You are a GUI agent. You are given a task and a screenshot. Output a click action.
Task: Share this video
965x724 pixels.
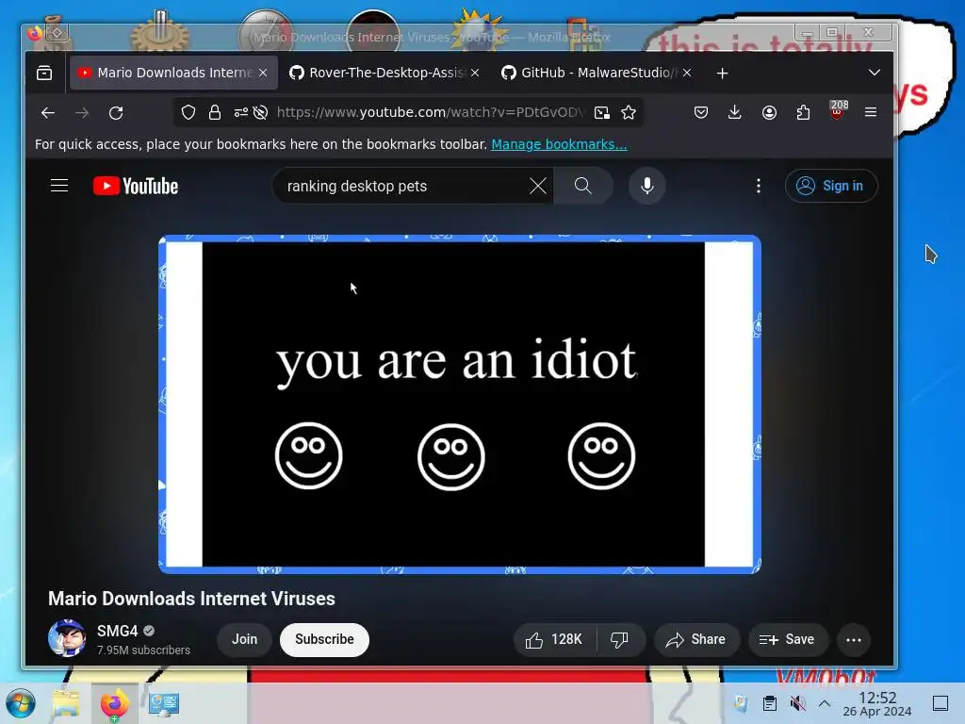tap(696, 640)
